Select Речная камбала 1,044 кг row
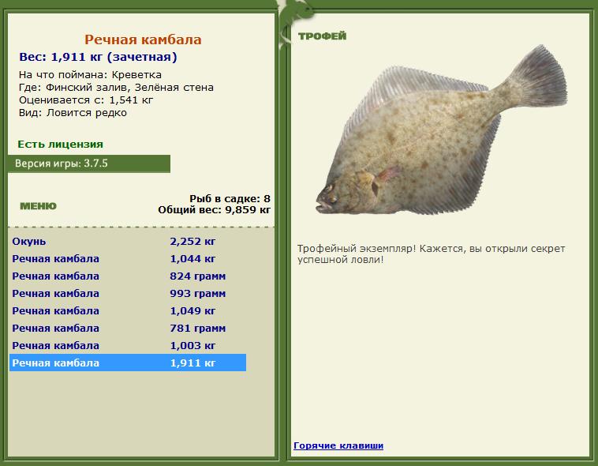The image size is (598, 466). 128,258
